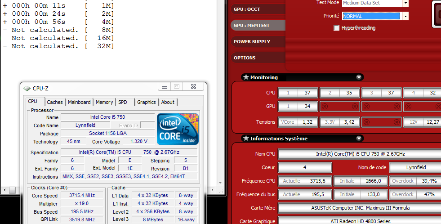Click the Carte Mère ASUSTeK Maximus III Formula field
Screen dimensions: 441x224
(x=360, y=208)
